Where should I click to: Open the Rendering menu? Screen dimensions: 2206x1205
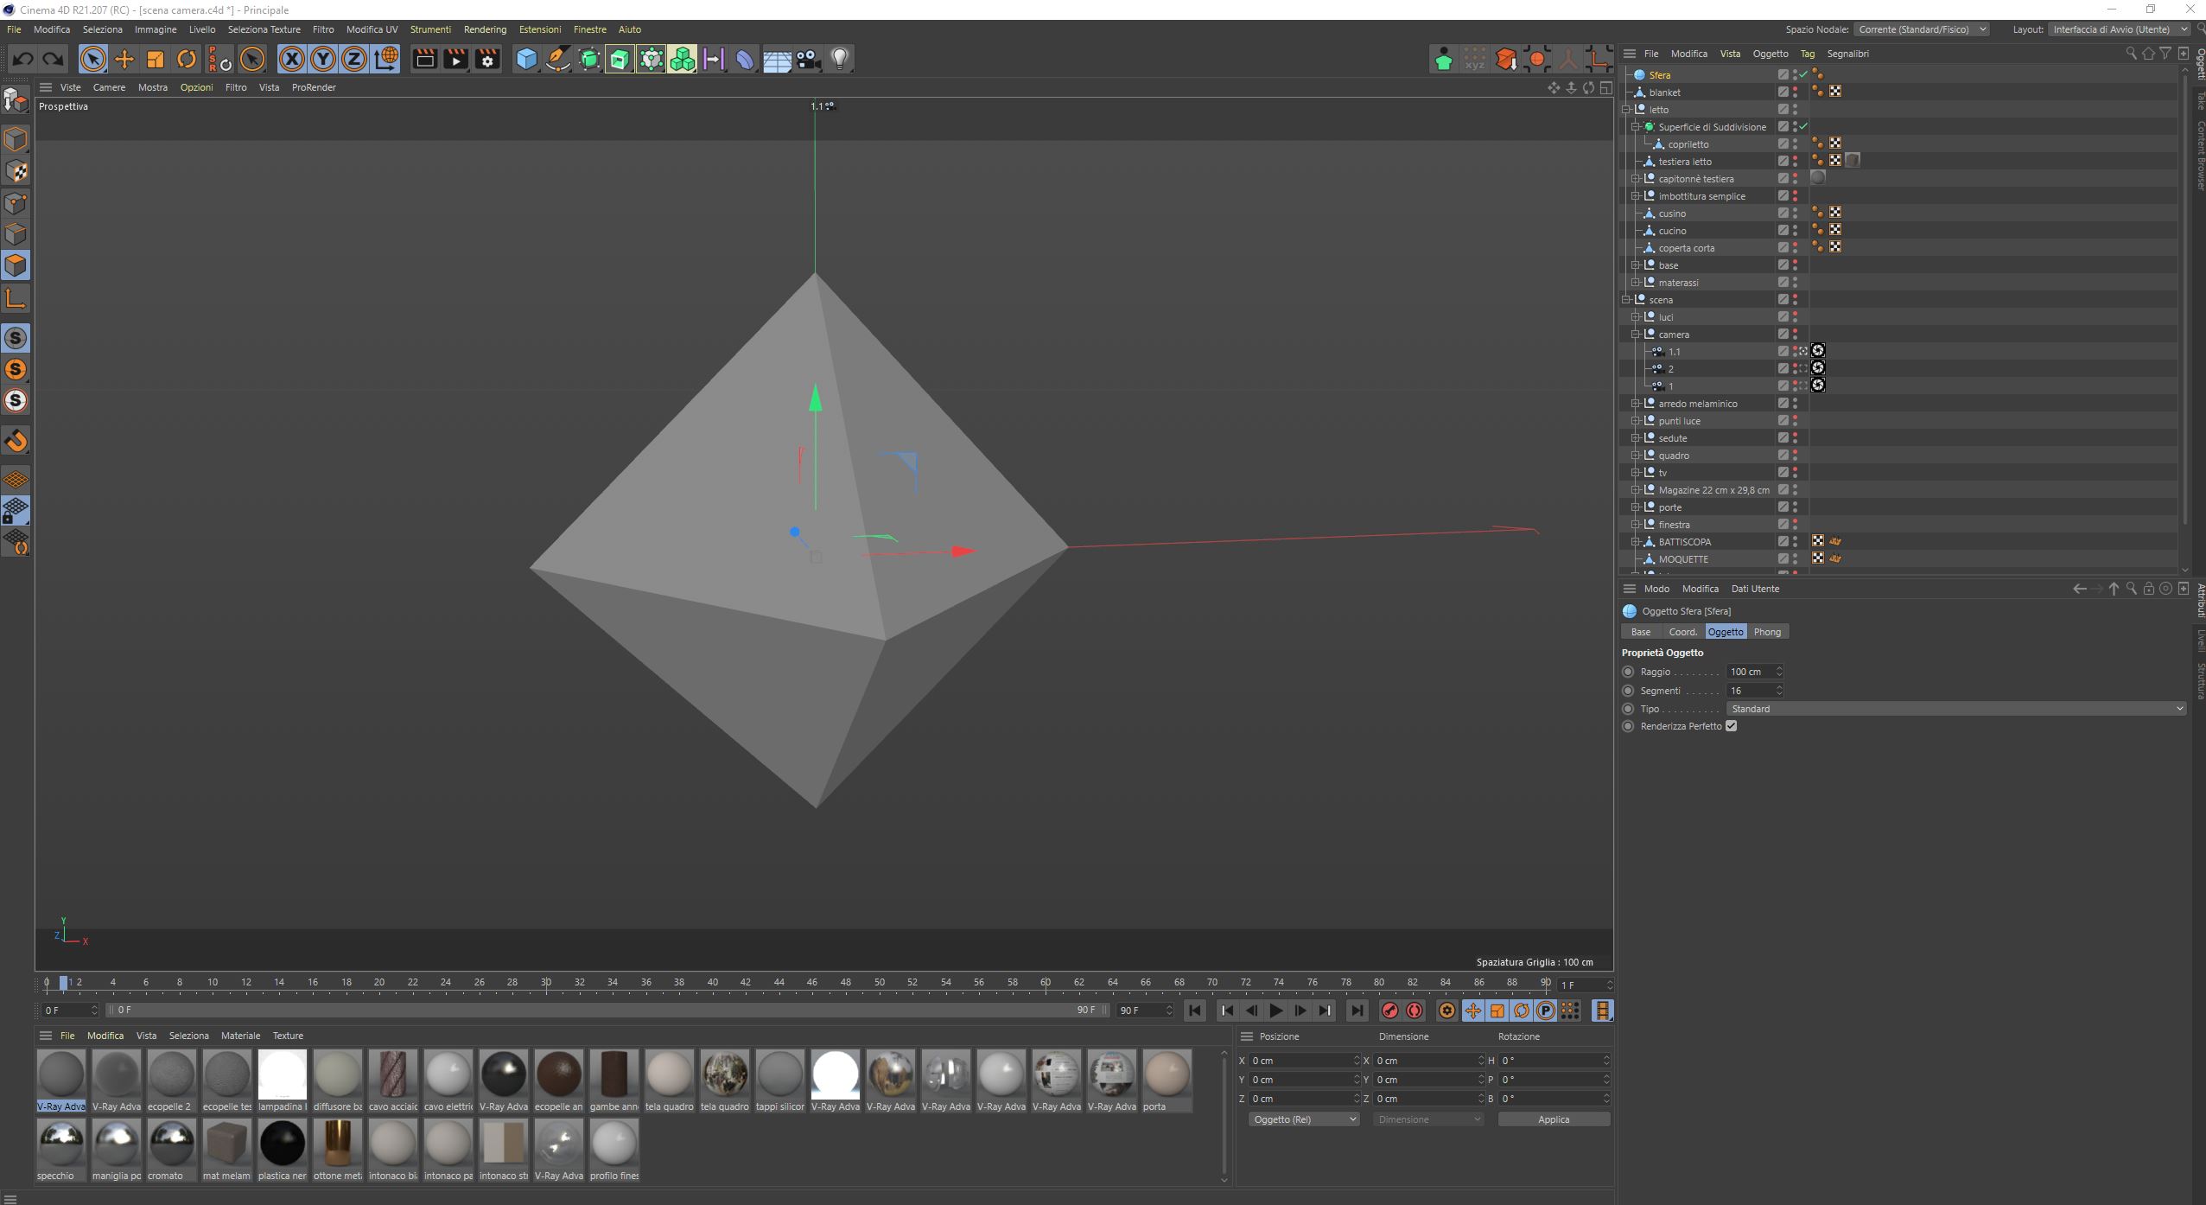click(484, 29)
